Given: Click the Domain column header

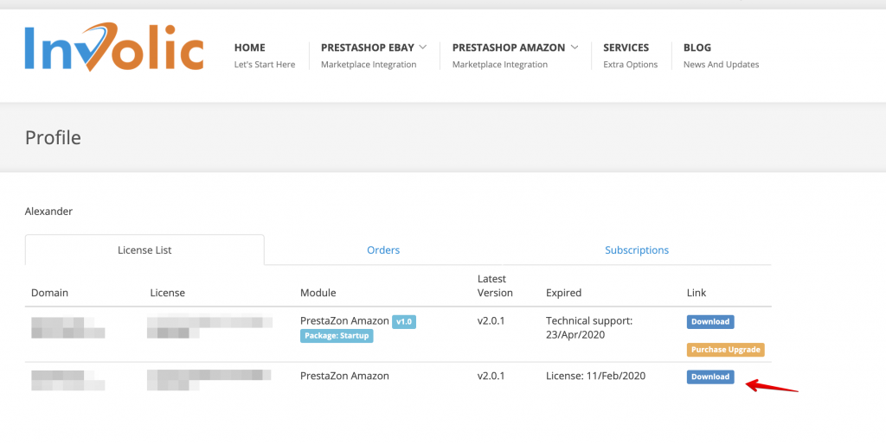Looking at the screenshot, I should click(49, 293).
